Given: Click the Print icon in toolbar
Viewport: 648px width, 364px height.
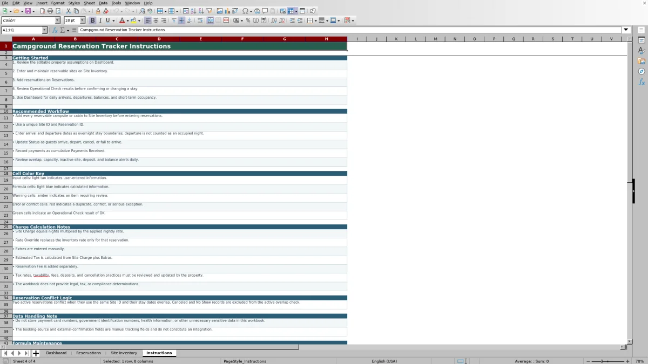Looking at the screenshot, I should coord(50,11).
